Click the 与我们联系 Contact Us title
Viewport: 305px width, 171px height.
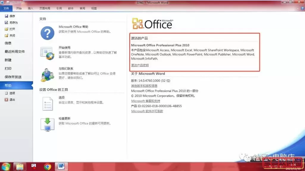66,69
